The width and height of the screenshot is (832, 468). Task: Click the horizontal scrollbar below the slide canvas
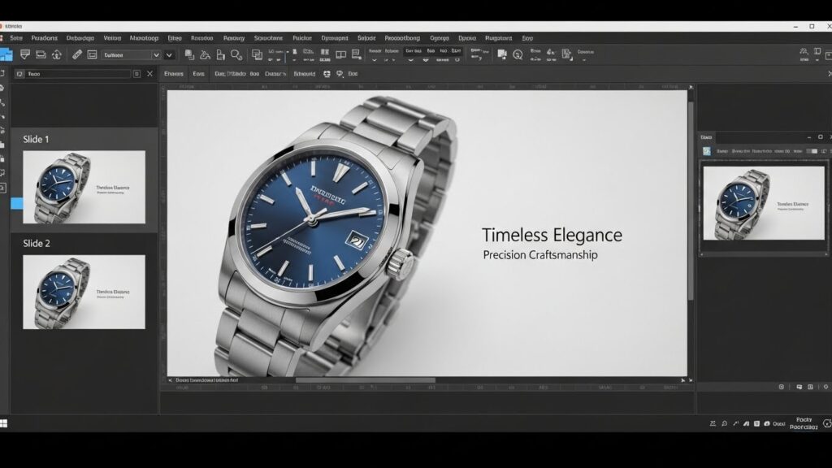pyautogui.click(x=366, y=379)
